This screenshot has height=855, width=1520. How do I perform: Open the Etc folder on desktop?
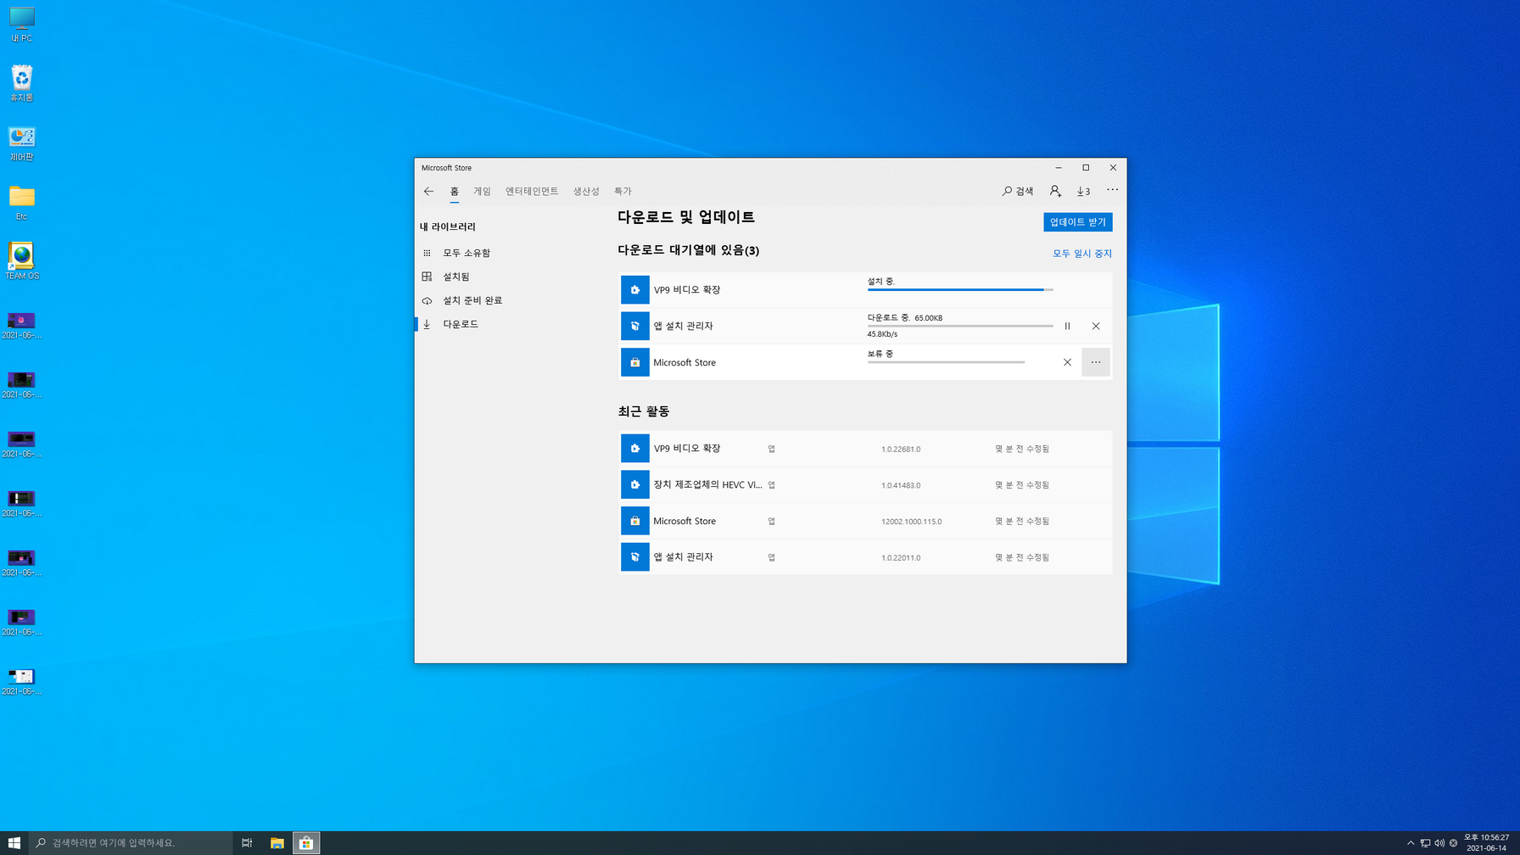click(x=21, y=203)
